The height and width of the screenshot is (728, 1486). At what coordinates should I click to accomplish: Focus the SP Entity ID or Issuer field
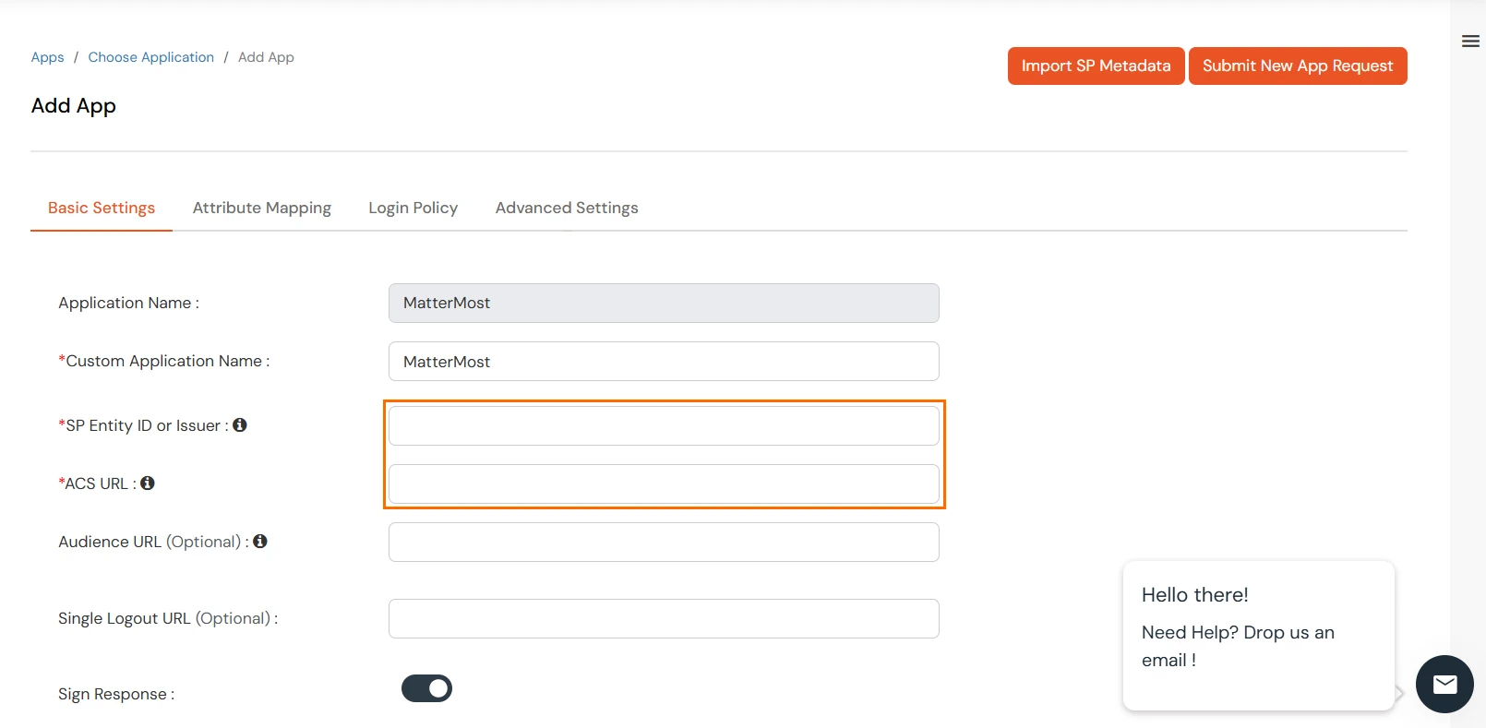[x=664, y=425]
